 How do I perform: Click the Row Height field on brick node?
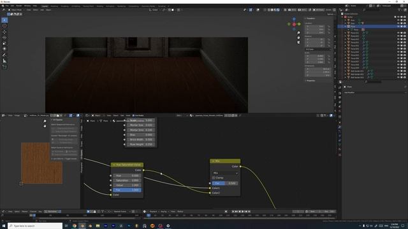141,144
